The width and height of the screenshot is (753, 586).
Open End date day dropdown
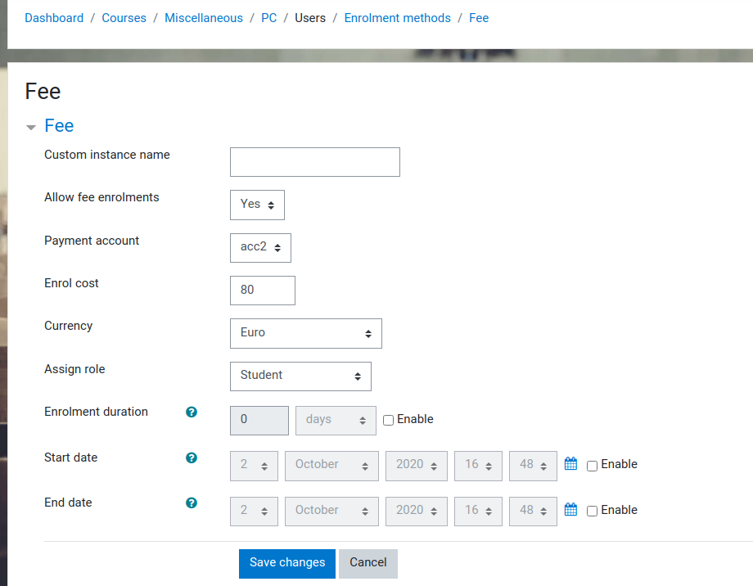point(254,511)
